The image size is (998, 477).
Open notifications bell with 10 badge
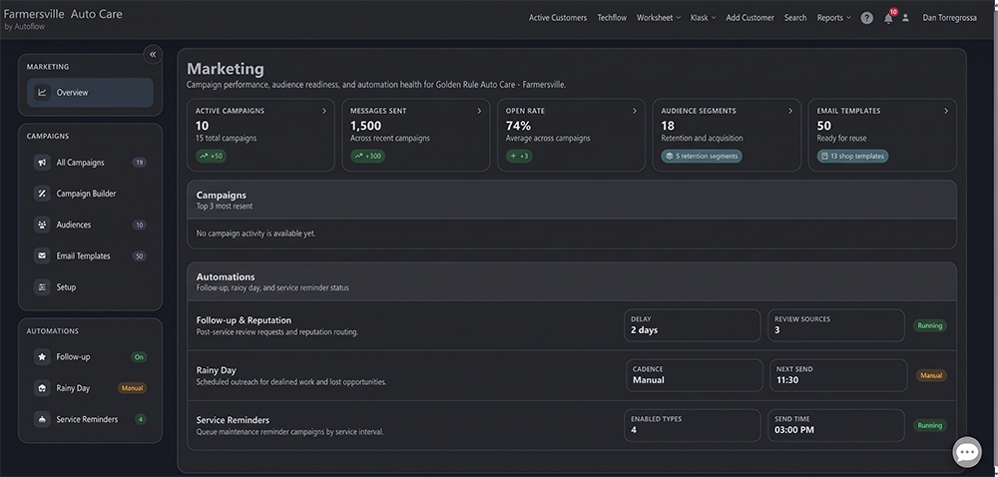pos(889,17)
